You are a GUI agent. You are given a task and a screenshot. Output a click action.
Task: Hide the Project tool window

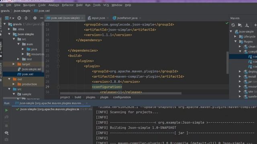42,18
